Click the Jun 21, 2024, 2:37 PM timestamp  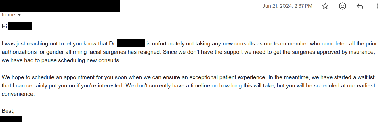287,6
